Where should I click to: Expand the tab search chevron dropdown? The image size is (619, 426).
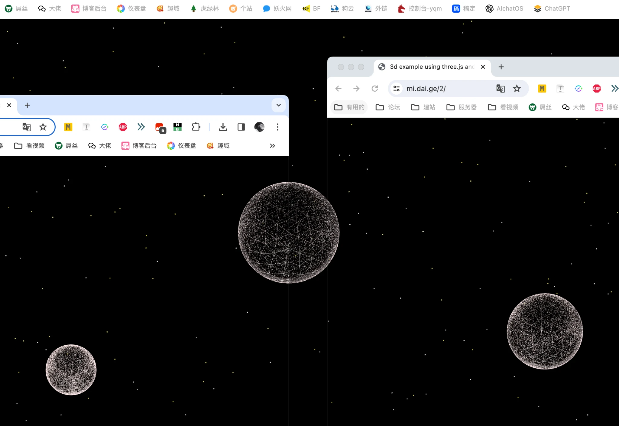[x=279, y=105]
